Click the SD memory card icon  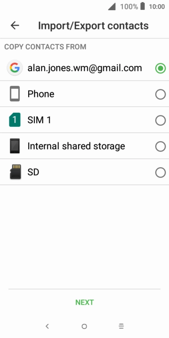(x=15, y=172)
